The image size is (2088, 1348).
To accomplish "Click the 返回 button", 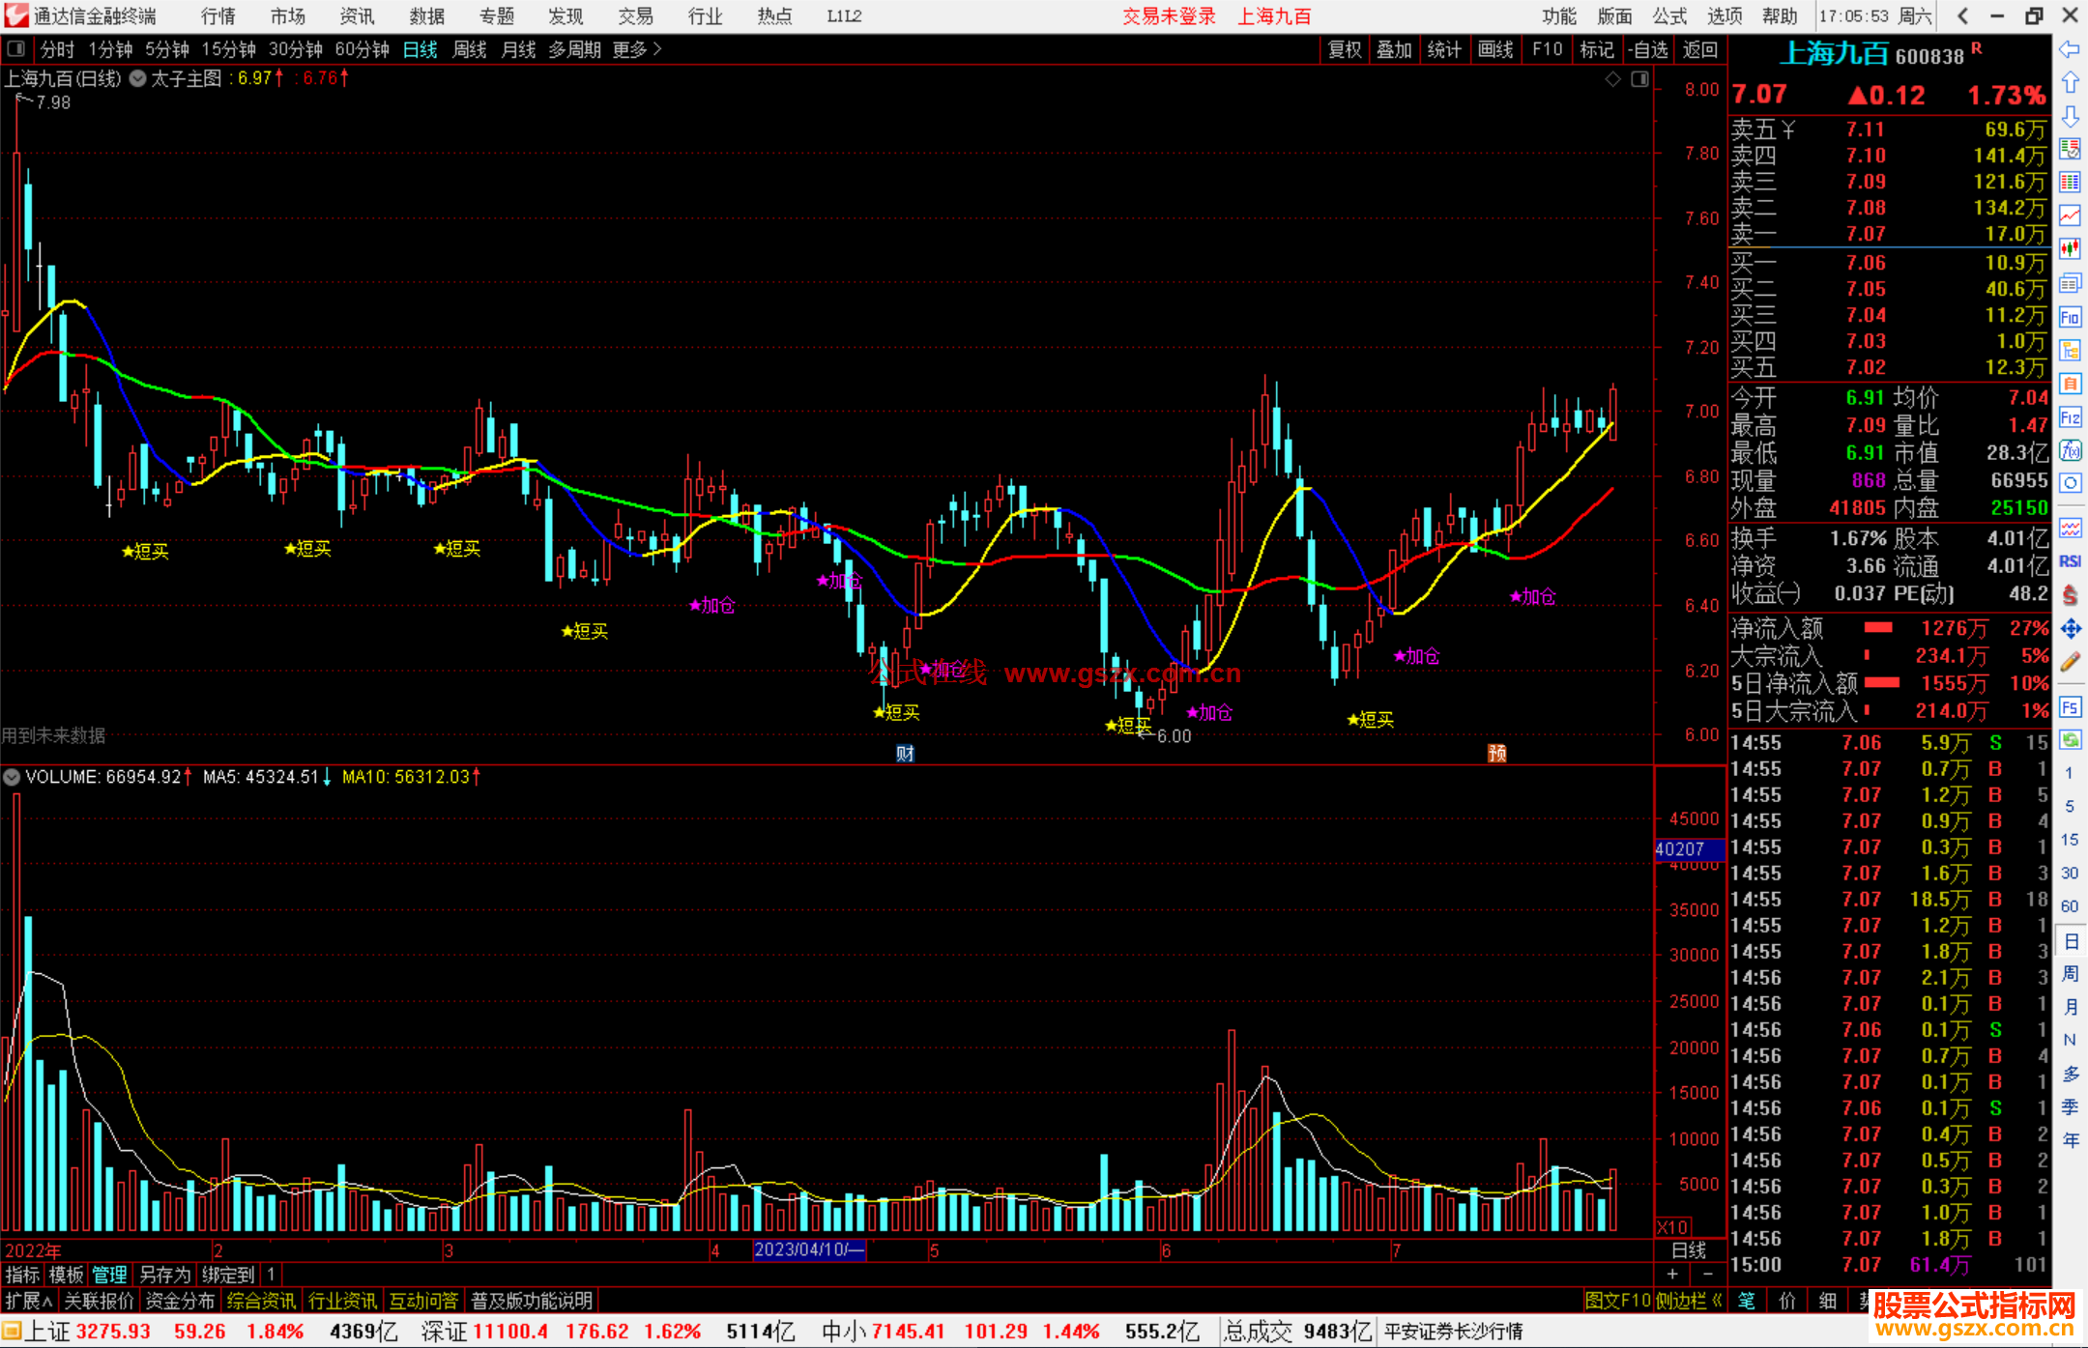I will pos(1699,48).
